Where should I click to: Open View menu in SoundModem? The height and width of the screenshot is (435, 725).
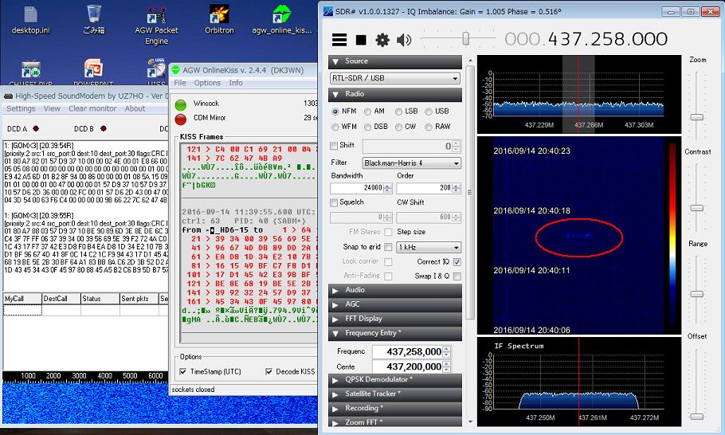pyautogui.click(x=52, y=108)
